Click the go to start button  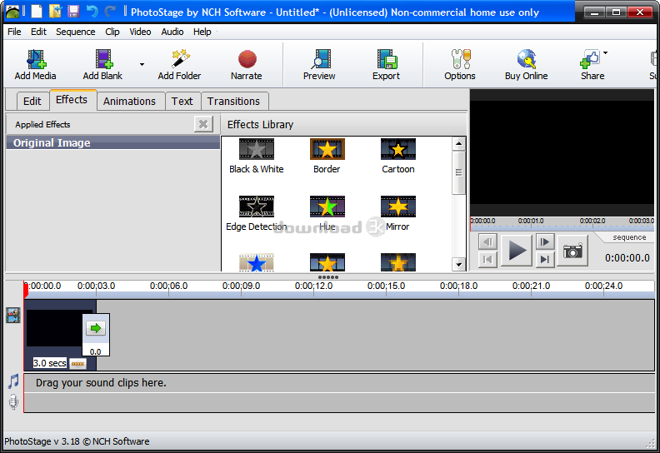click(487, 259)
